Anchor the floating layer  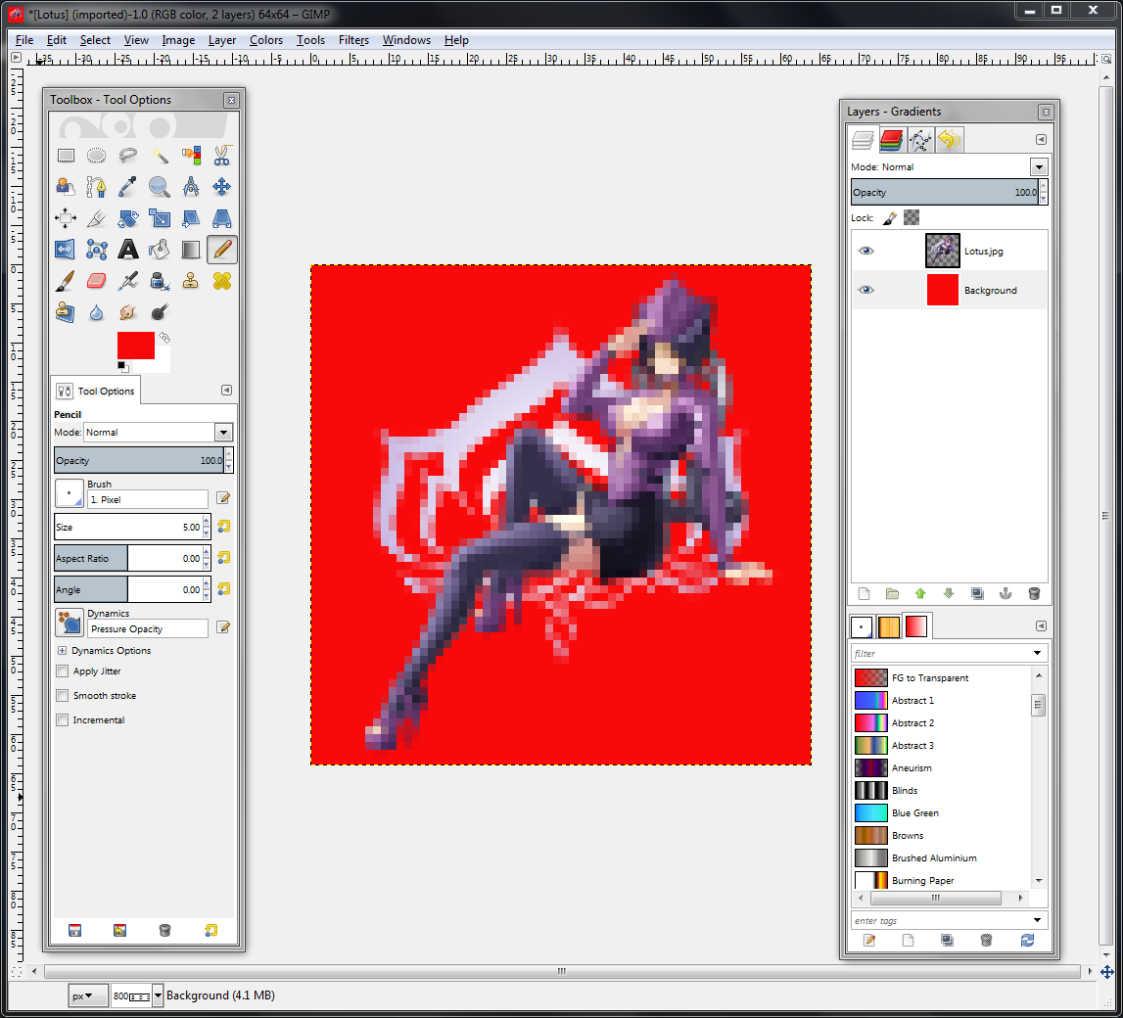[x=1006, y=593]
